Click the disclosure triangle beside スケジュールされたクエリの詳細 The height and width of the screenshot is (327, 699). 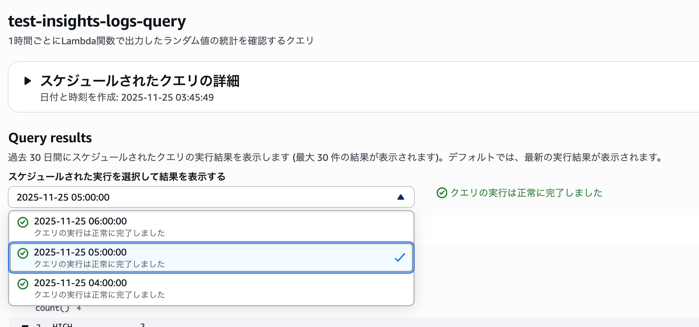tap(27, 81)
